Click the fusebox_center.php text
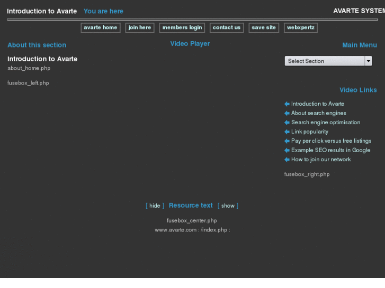 click(192, 220)
